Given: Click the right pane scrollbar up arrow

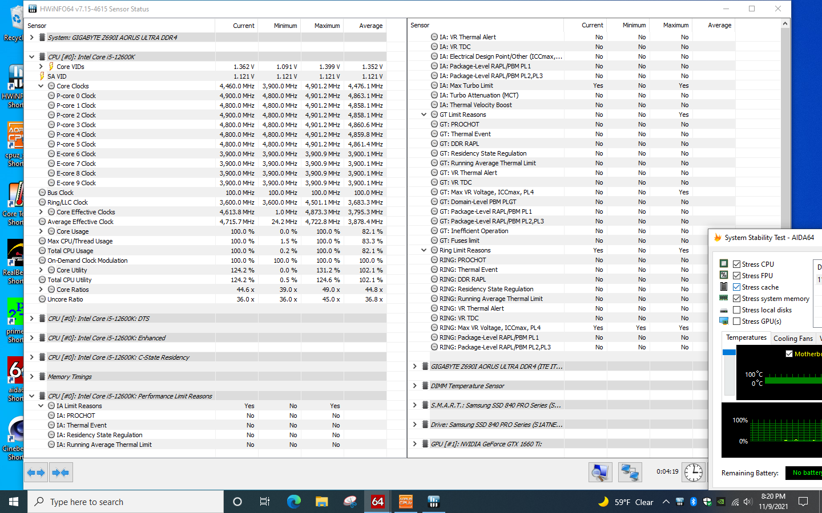Looking at the screenshot, I should coord(785,24).
